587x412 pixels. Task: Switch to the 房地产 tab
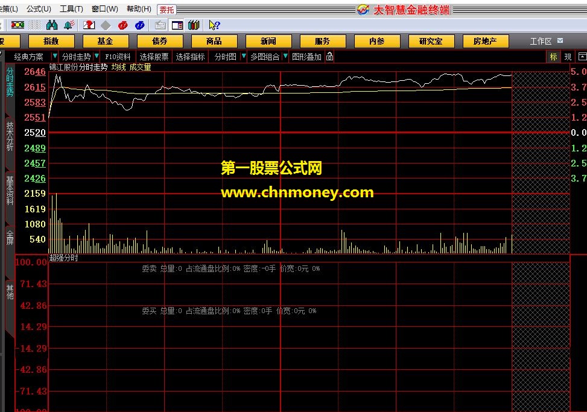tap(486, 41)
